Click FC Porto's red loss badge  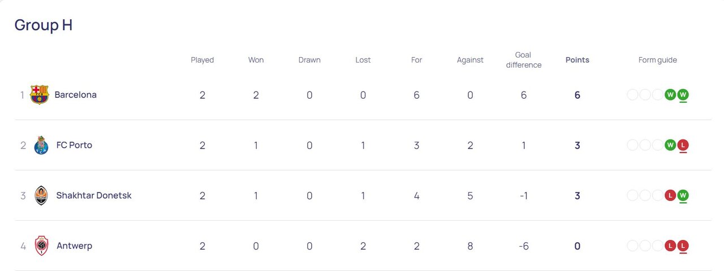pyautogui.click(x=683, y=145)
